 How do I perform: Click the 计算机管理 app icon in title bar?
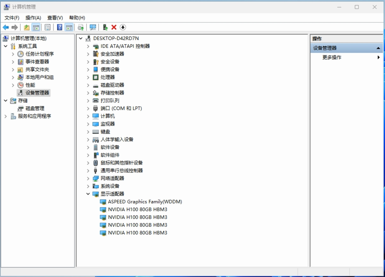[7, 7]
